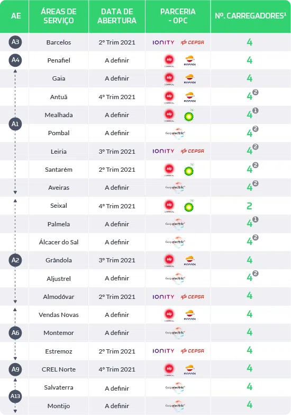This screenshot has height=415, width=291.
Task: Click the A4 motorway badge
Action: 15,60
